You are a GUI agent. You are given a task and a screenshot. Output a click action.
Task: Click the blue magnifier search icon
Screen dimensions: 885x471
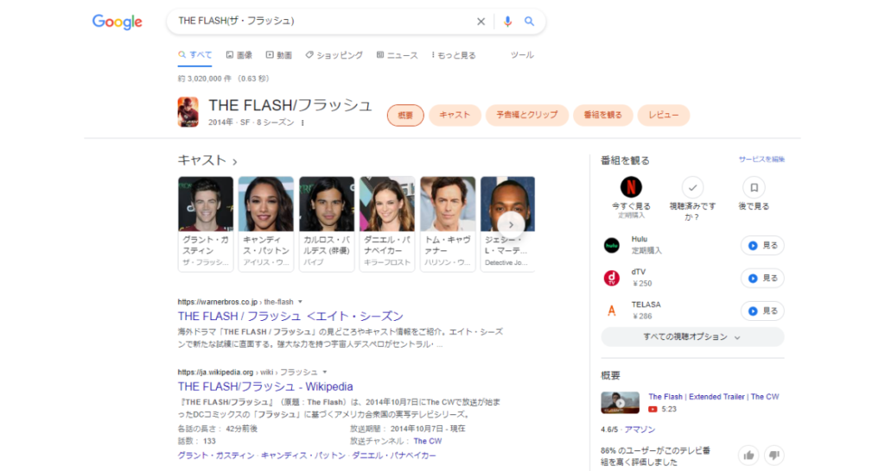click(529, 22)
